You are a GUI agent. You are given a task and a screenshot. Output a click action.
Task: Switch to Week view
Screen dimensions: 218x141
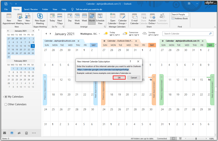pos(84,18)
